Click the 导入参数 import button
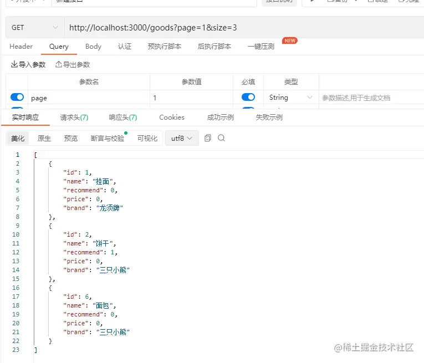424x363 pixels. point(28,65)
